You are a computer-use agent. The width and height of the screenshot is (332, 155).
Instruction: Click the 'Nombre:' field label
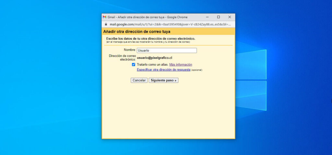pos(130,50)
